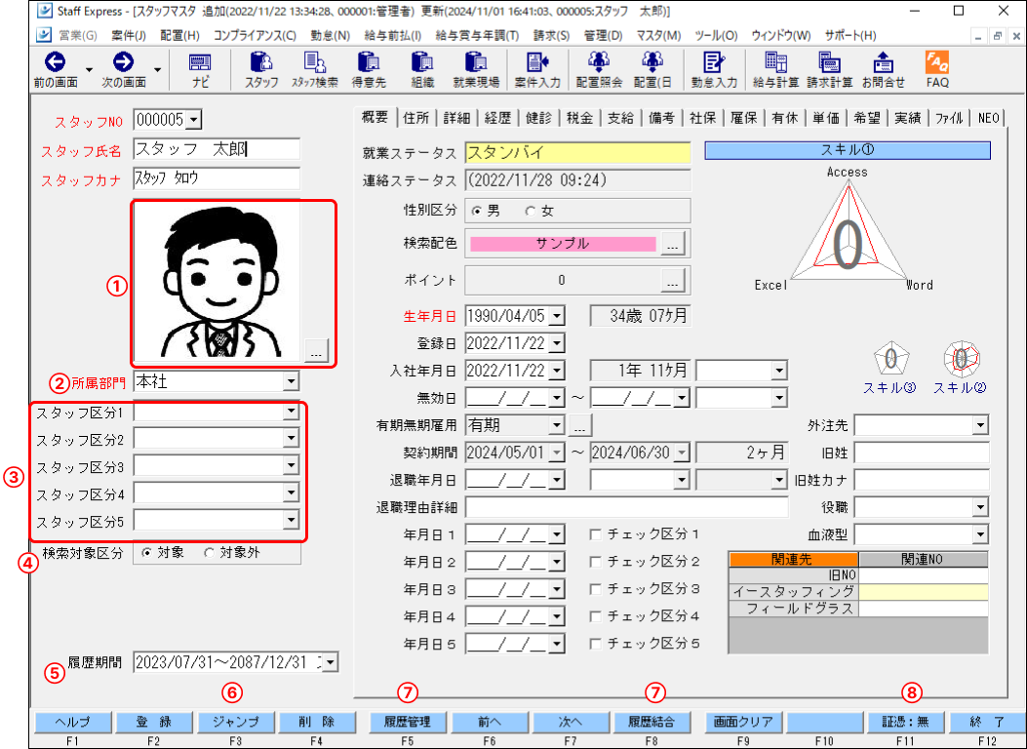The height and width of the screenshot is (749, 1027).
Task: Expand the 有期無期雇用 dropdown
Action: click(556, 425)
